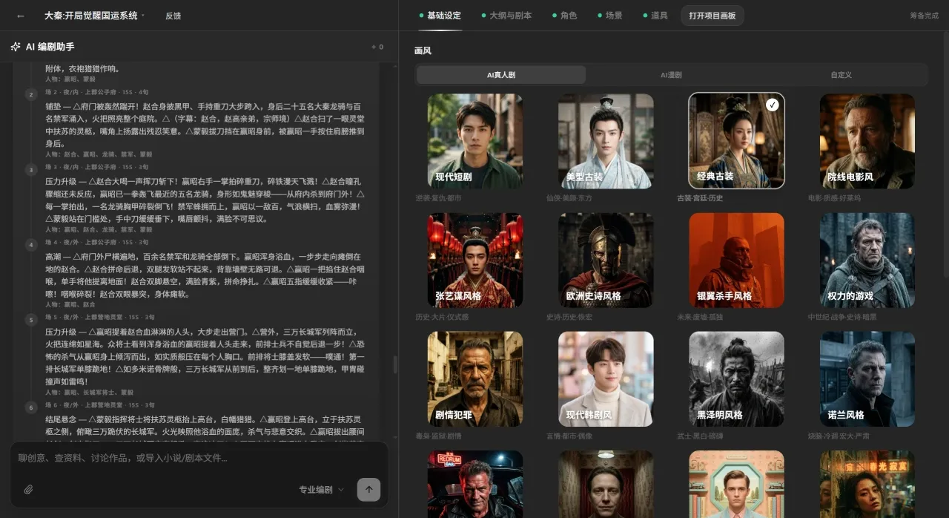Click scene number 5 marker
Viewport: 949px width, 518px height.
click(31, 319)
